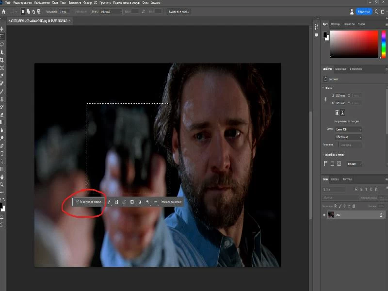The image size is (388, 291).
Task: Select the Brush tool
Action: pos(2,91)
